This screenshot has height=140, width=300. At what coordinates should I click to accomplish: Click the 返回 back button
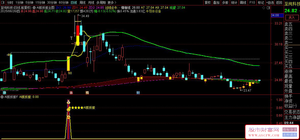coord(279,3)
